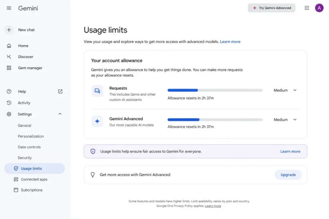Select the Usage limits menu item
The height and width of the screenshot is (219, 329).
point(35,168)
